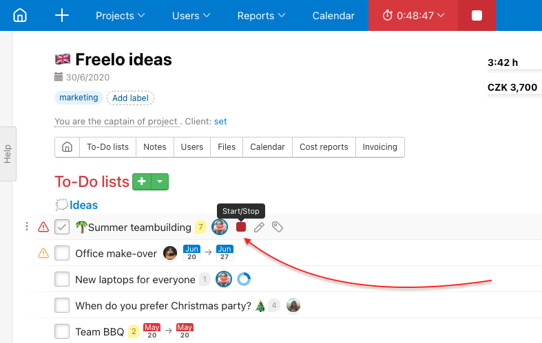
Task: Switch to the project Users tab
Action: 192,147
